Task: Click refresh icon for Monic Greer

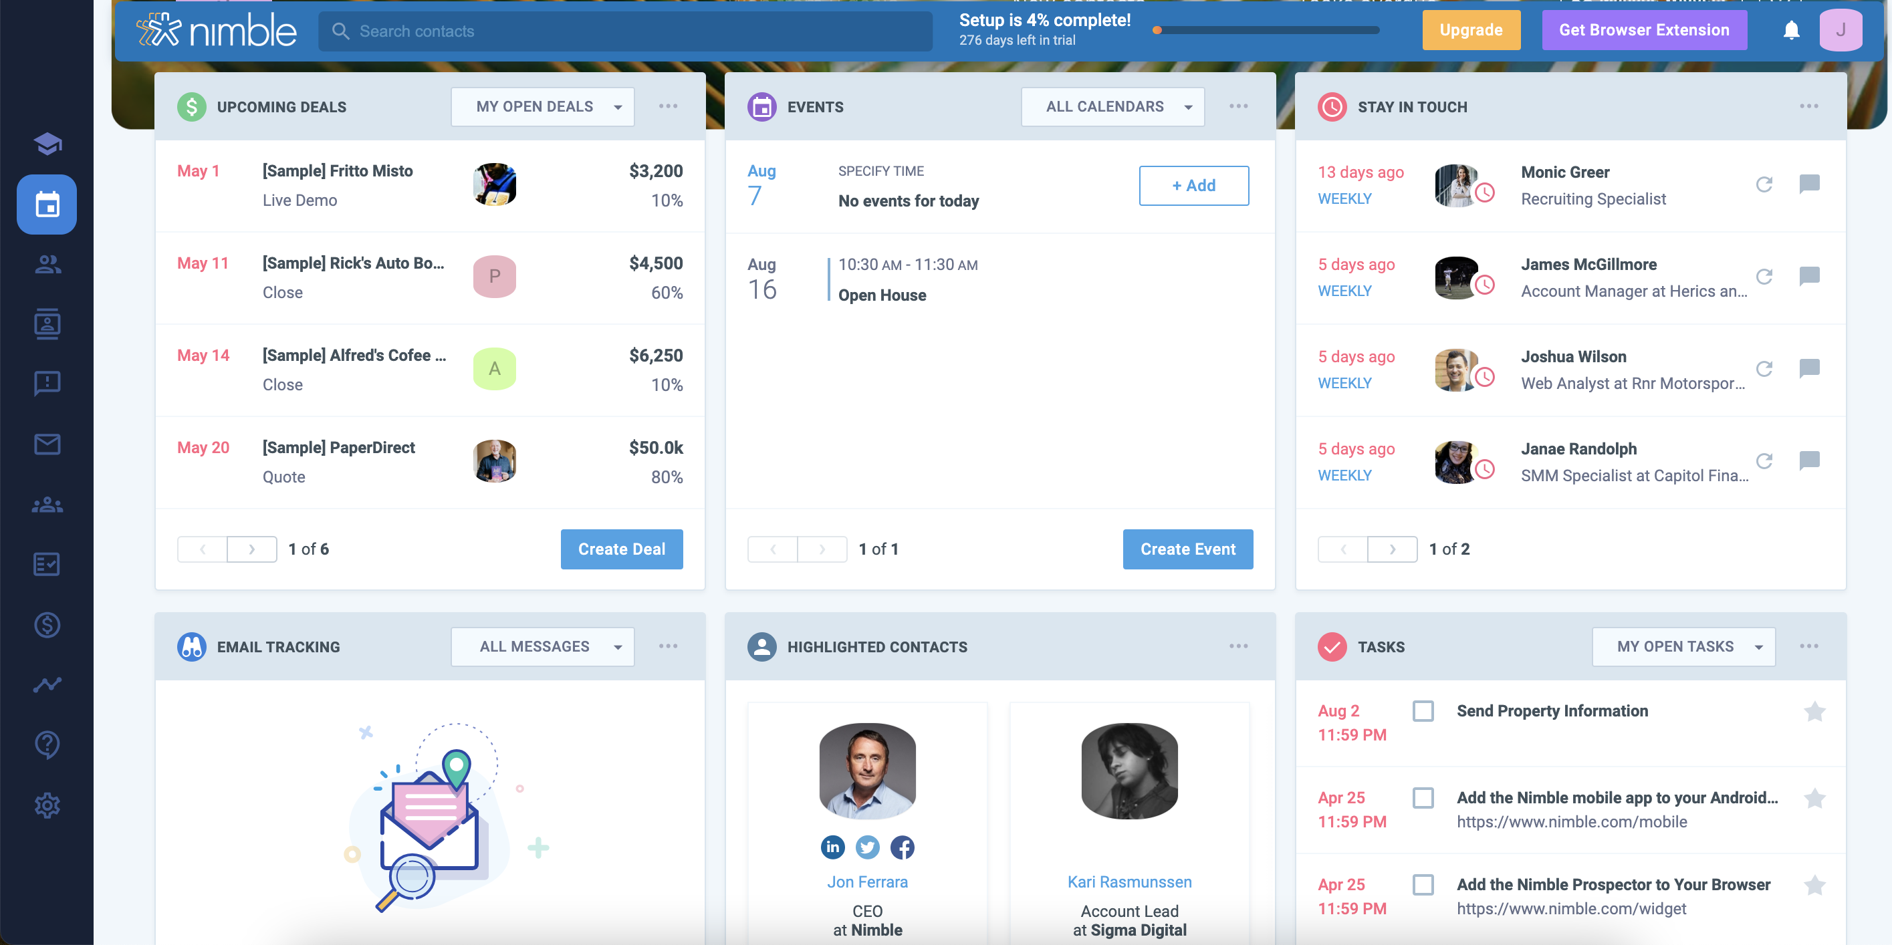Action: [1764, 184]
